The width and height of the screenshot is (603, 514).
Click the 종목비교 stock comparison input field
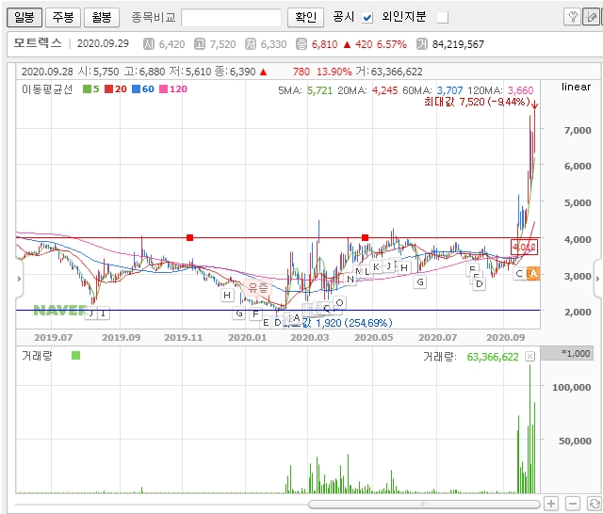231,18
